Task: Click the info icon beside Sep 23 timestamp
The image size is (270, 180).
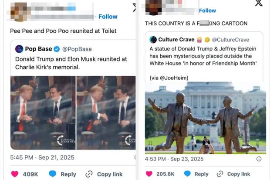Action: pyautogui.click(x=259, y=159)
